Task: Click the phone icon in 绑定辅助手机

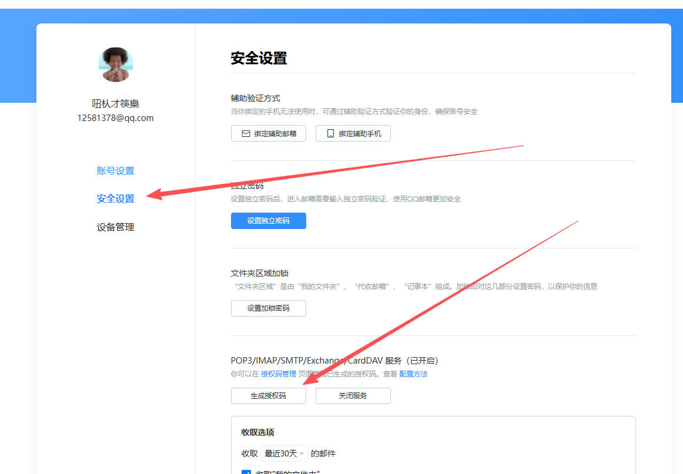Action: (330, 134)
